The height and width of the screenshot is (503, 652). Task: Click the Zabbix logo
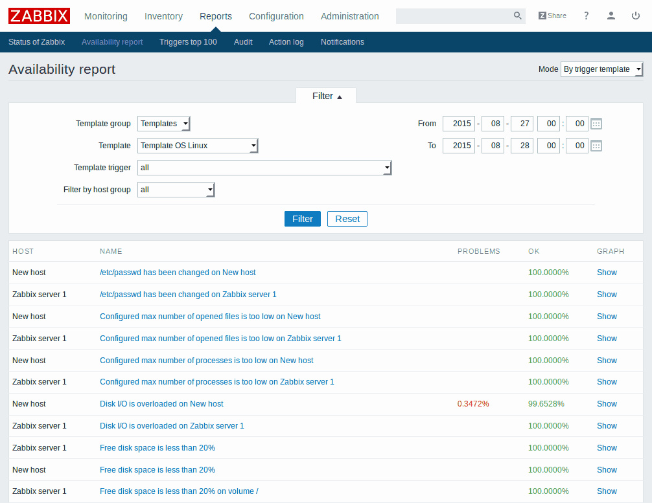point(39,16)
